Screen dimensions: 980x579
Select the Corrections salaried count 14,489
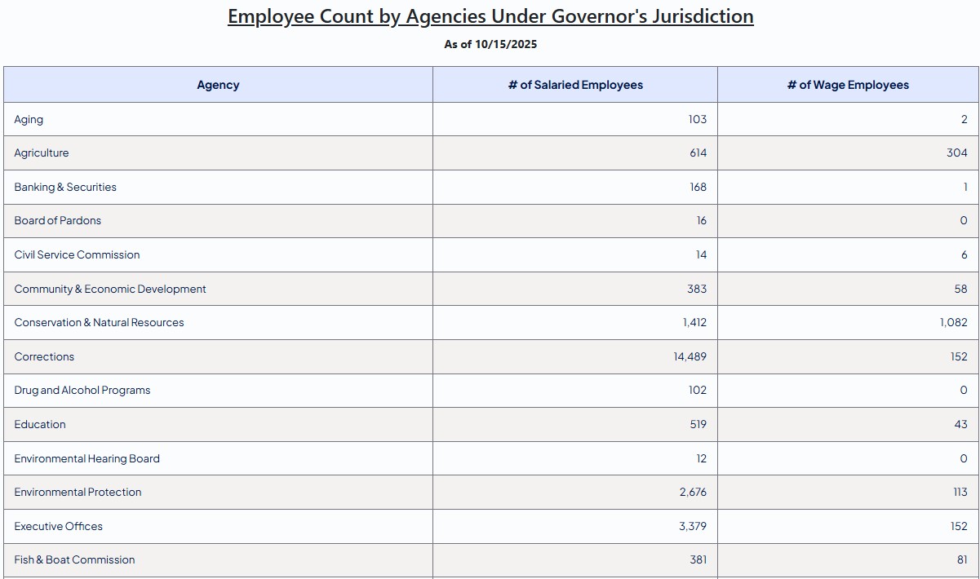[690, 356]
